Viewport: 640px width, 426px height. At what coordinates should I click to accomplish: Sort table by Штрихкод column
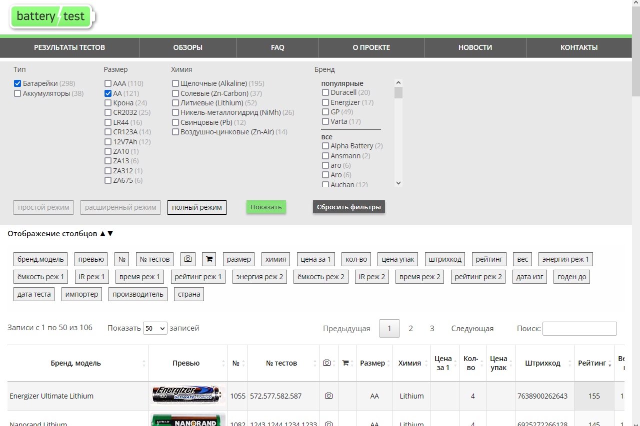[544, 363]
